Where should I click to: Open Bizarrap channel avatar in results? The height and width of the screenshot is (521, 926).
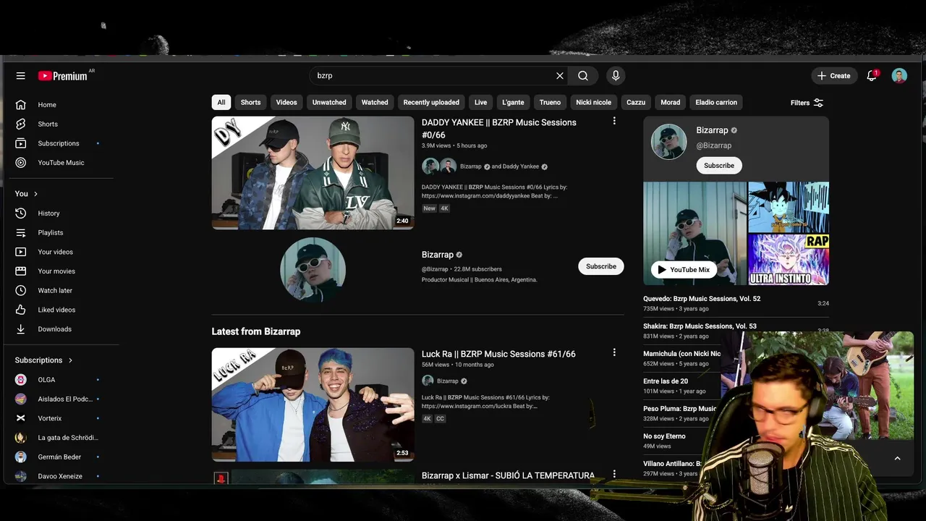(x=313, y=269)
